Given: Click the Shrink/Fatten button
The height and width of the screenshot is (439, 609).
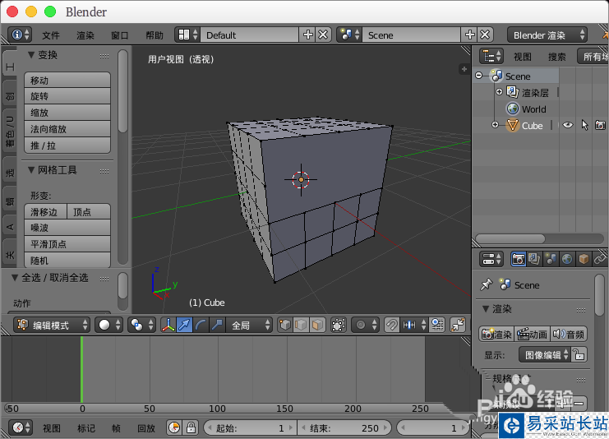Looking at the screenshot, I should tap(67, 128).
